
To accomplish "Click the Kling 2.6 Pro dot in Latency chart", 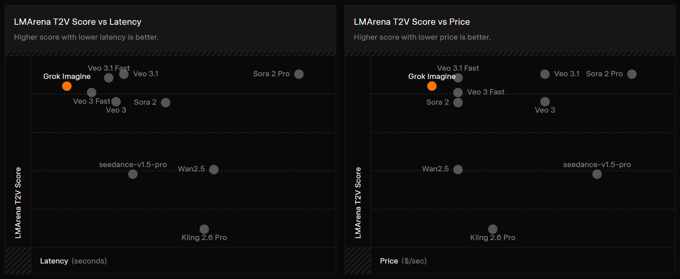I will coord(204,229).
